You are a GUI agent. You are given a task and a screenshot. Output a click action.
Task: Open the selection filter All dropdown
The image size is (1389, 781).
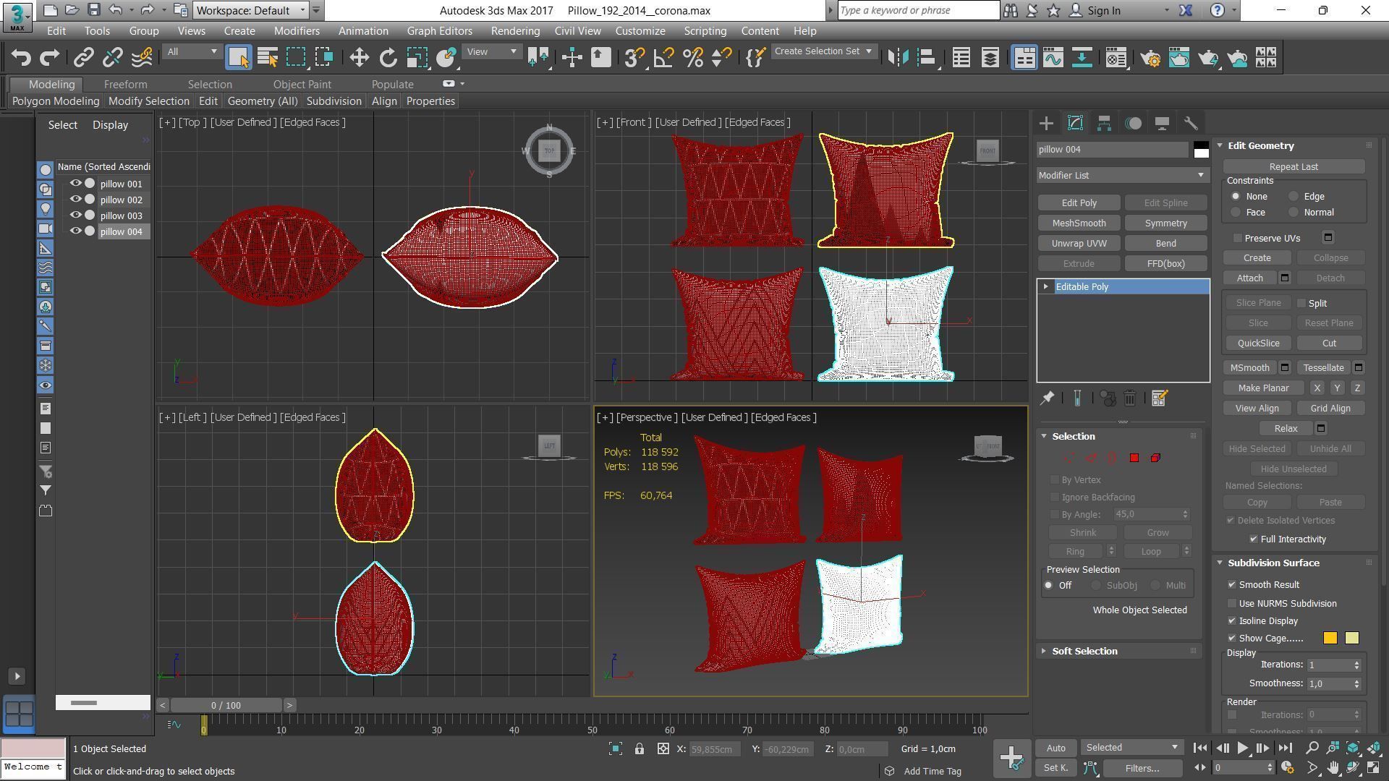192,52
